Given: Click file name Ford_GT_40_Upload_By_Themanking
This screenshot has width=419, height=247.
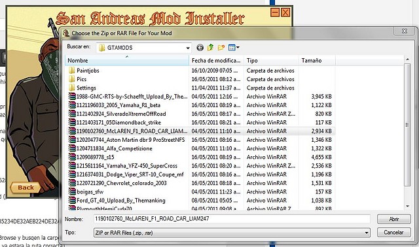Looking at the screenshot, I should [121, 201].
